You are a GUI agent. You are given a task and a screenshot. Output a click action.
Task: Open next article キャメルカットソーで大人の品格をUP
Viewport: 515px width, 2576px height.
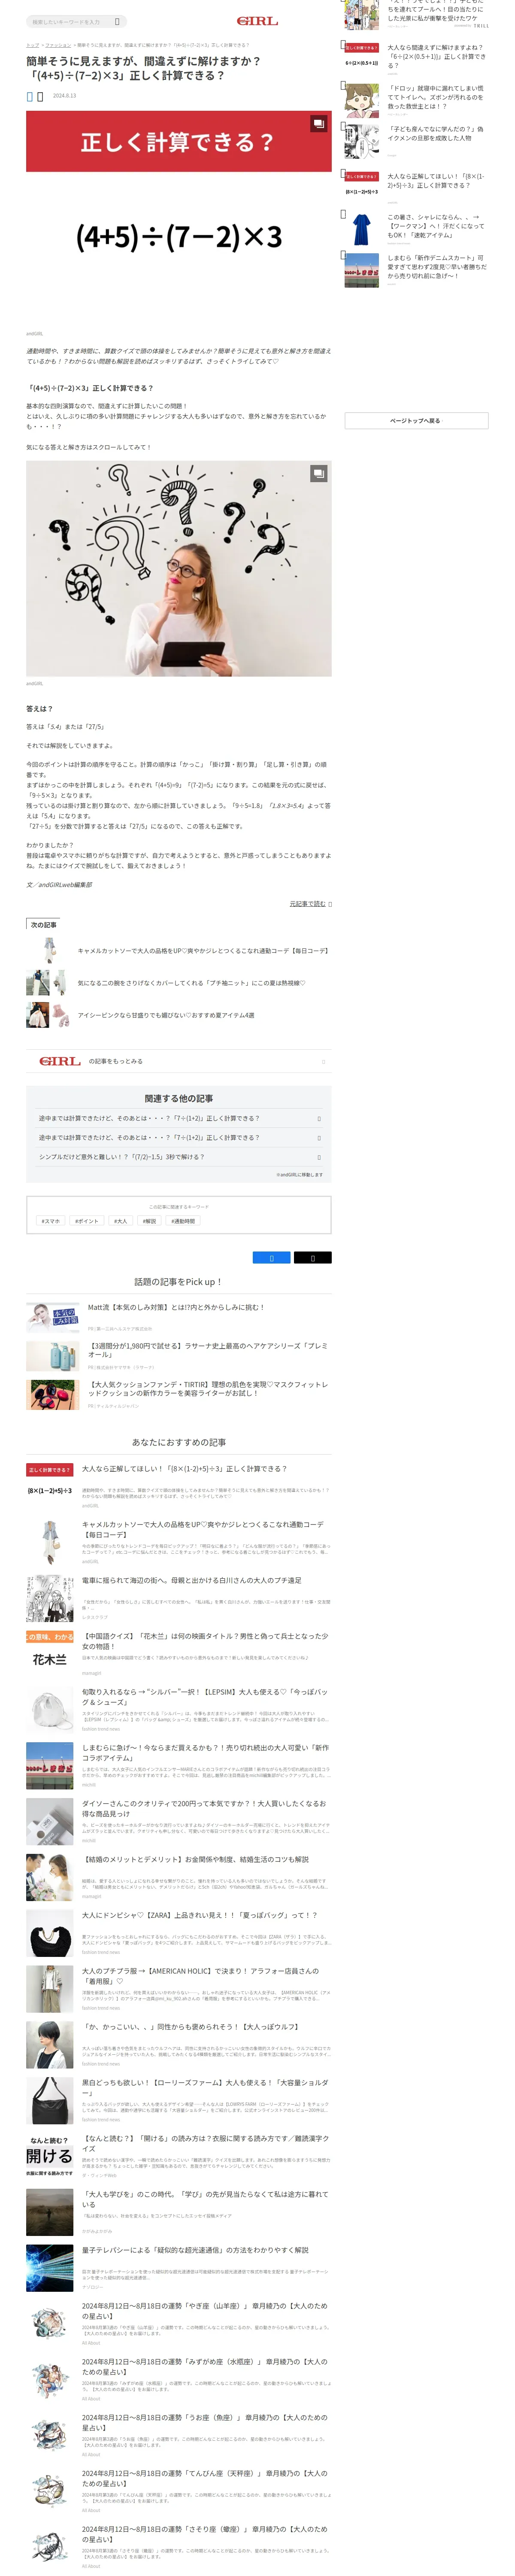point(203,950)
